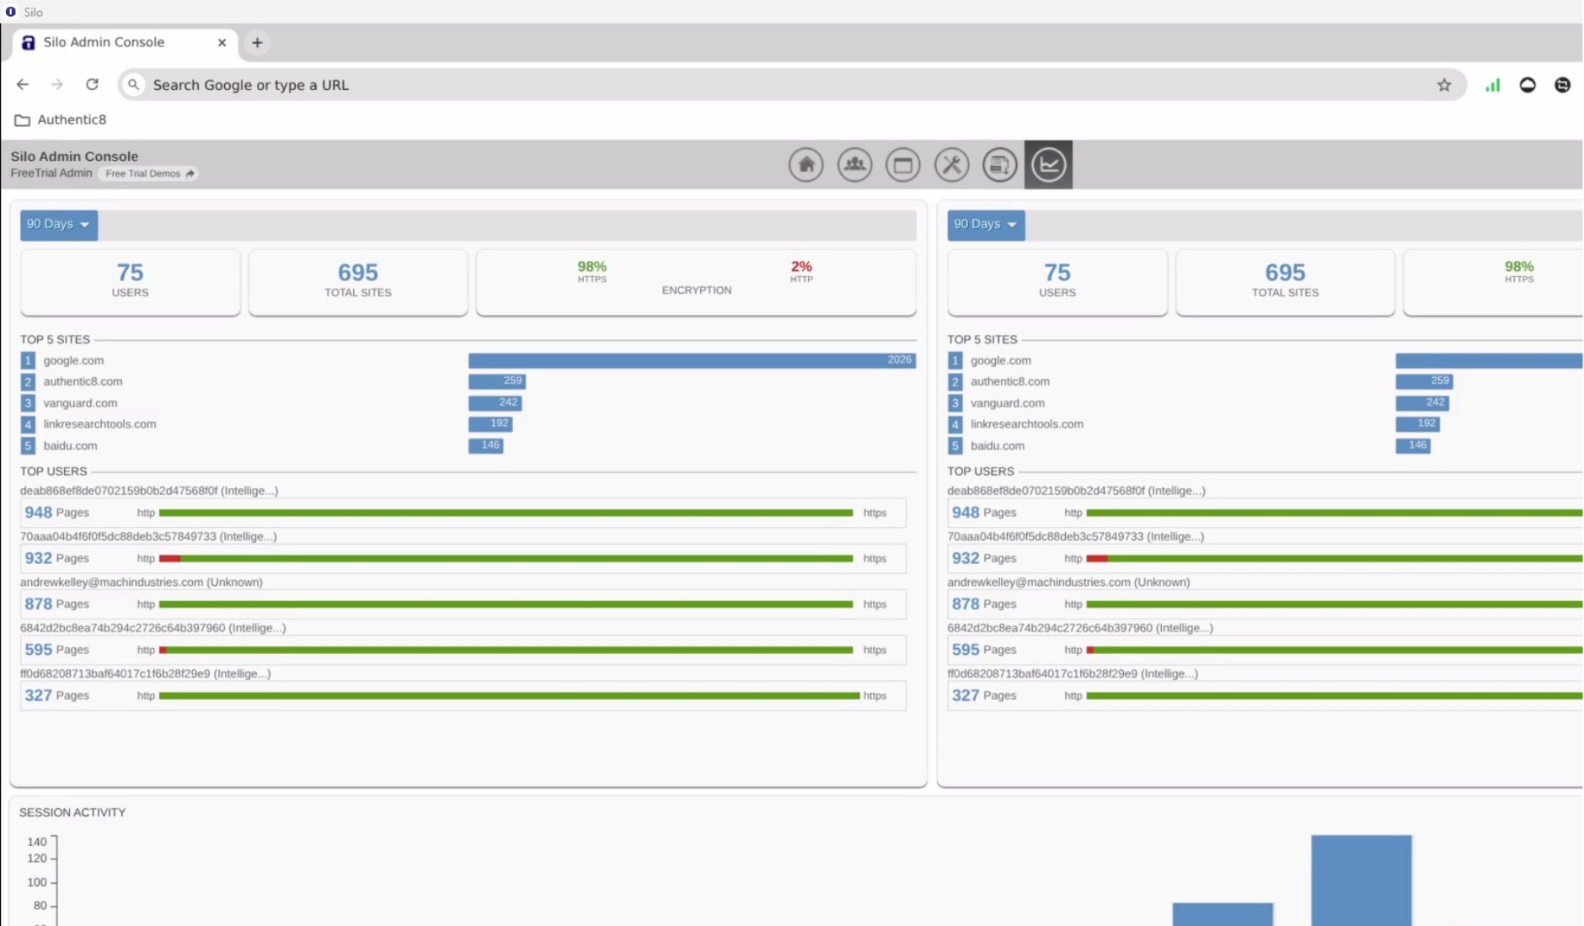This screenshot has width=1584, height=926.
Task: Click vanguard.com in right Top 5 Sites
Action: tap(1007, 403)
